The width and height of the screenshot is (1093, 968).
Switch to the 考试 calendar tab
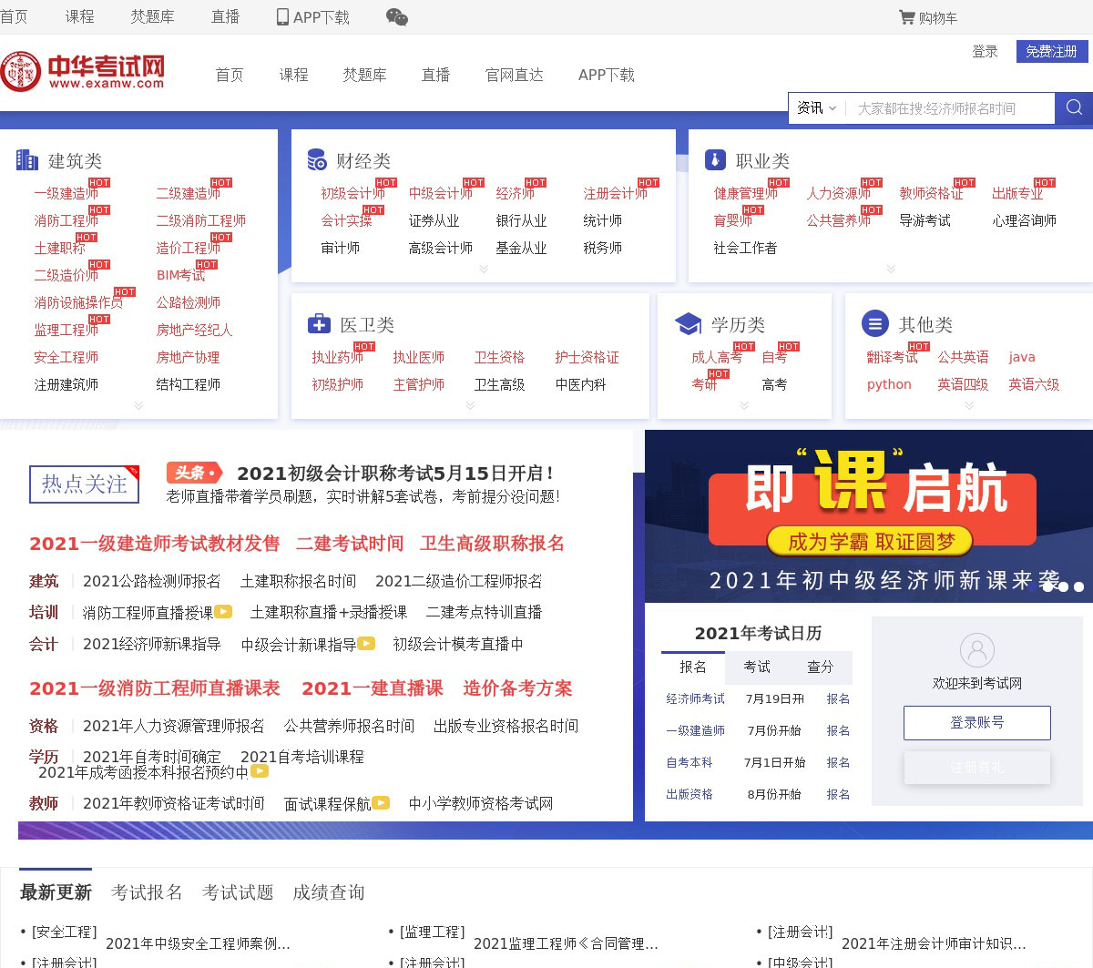pyautogui.click(x=757, y=667)
